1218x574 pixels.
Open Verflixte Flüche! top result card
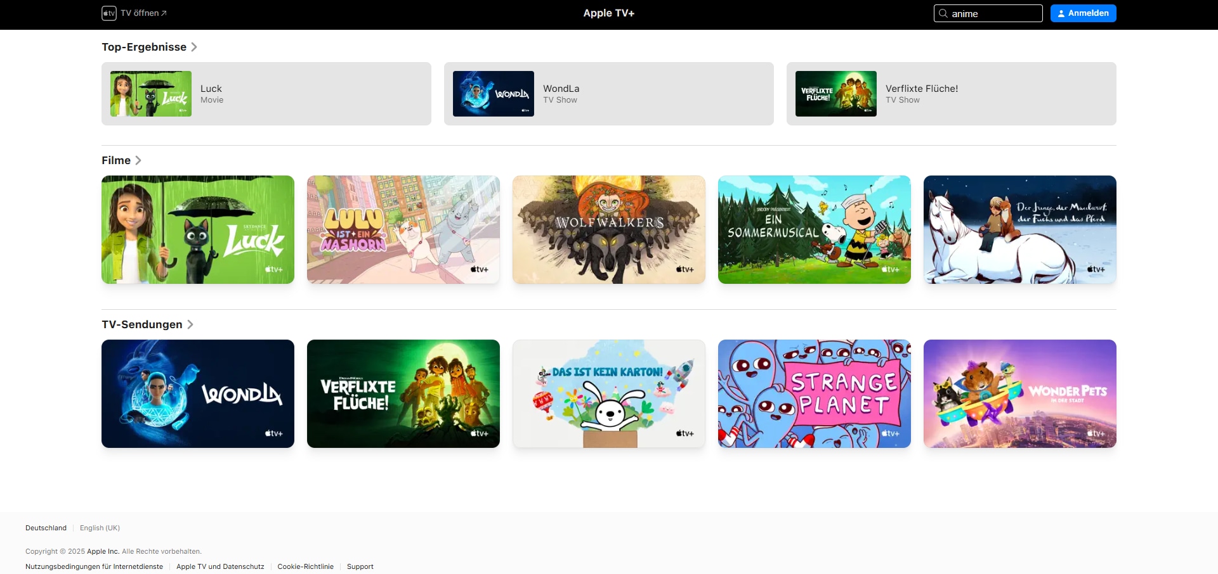tap(952, 94)
